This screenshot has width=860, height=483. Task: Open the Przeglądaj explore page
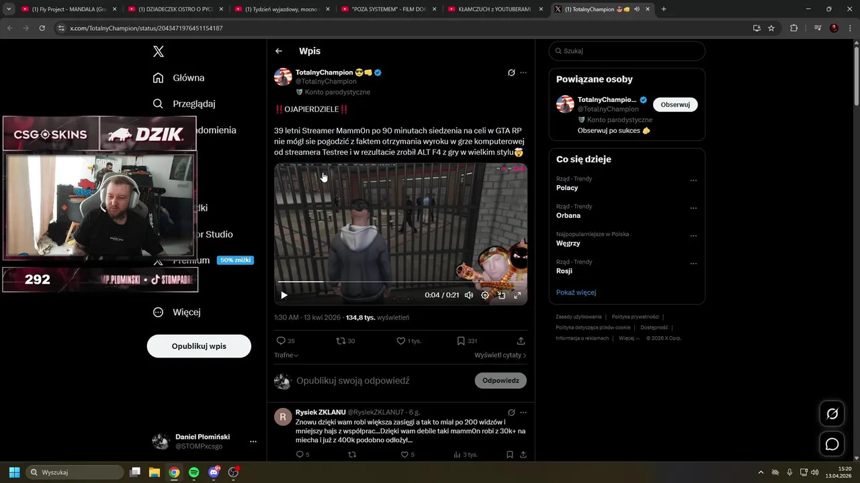point(184,104)
